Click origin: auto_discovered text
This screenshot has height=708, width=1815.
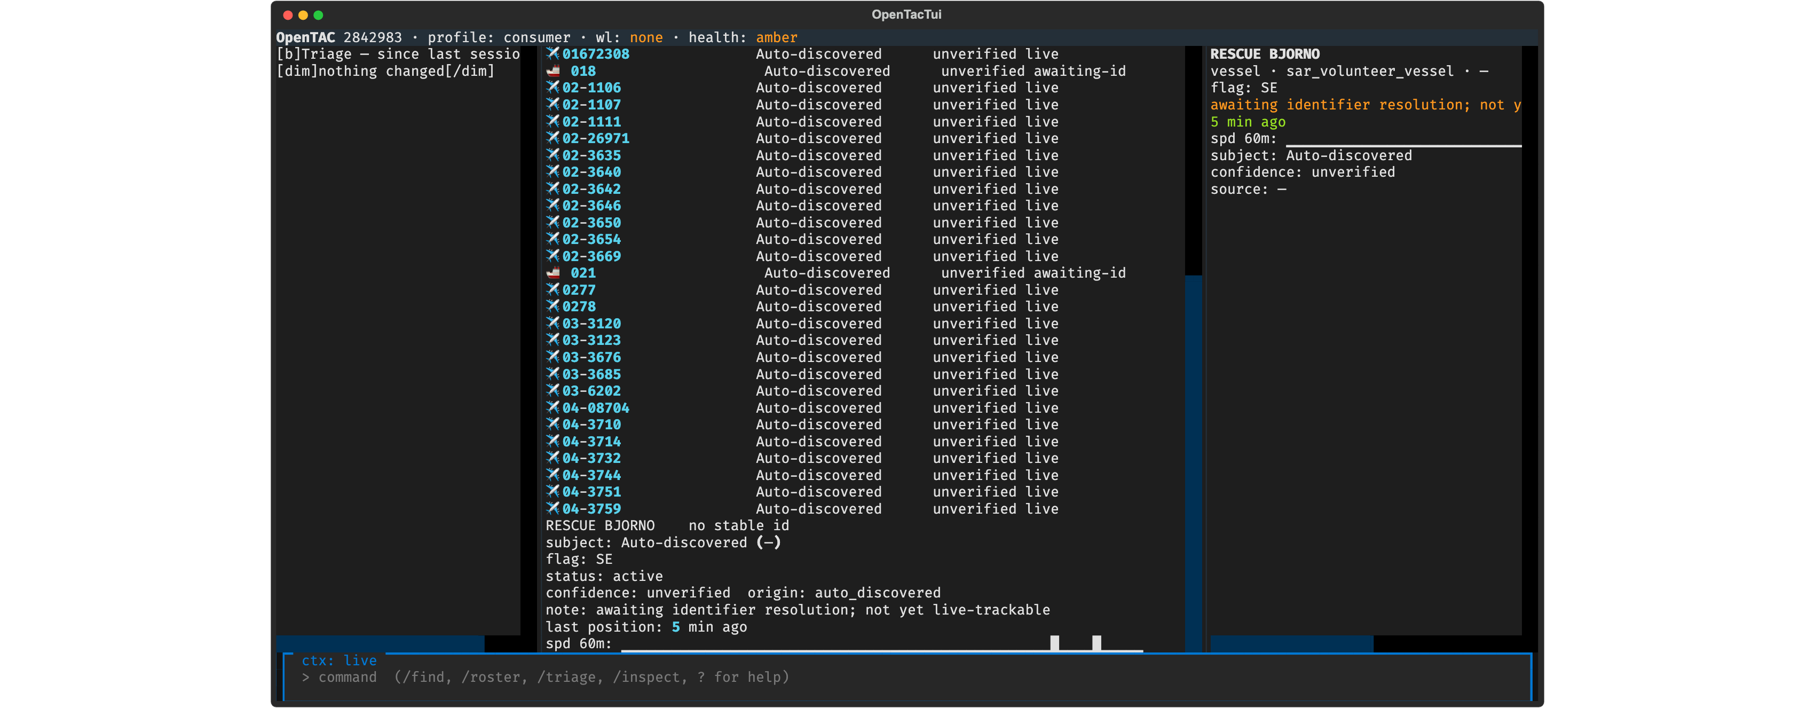[x=843, y=594]
